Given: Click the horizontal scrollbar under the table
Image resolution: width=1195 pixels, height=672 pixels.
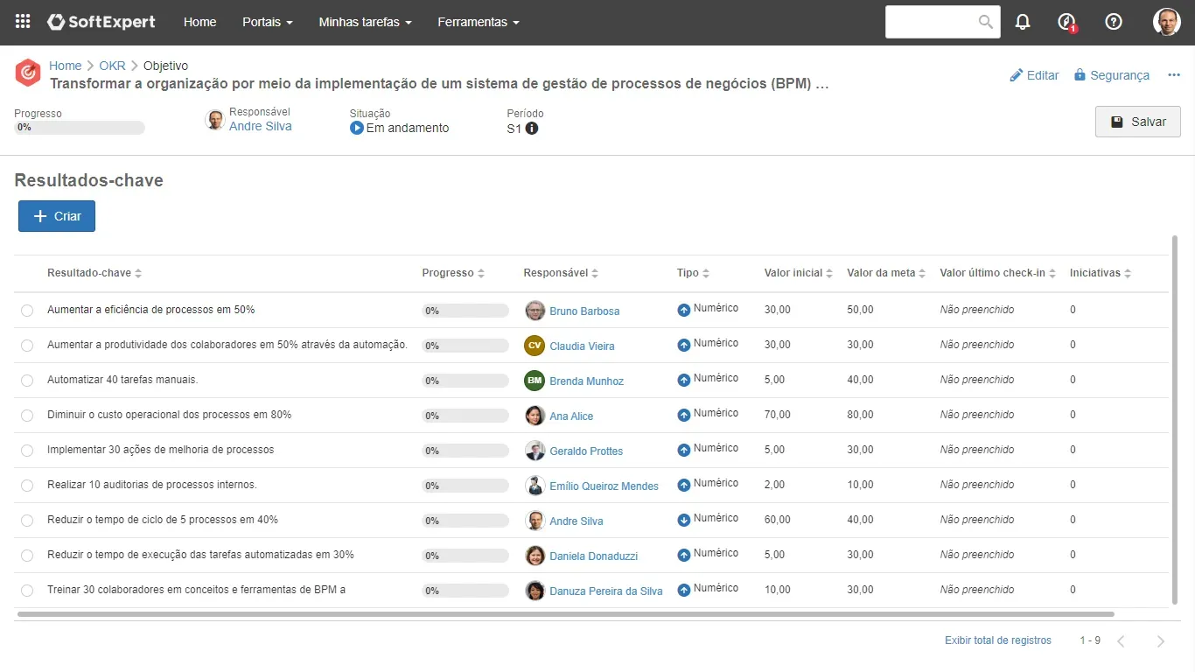Looking at the screenshot, I should point(565,614).
